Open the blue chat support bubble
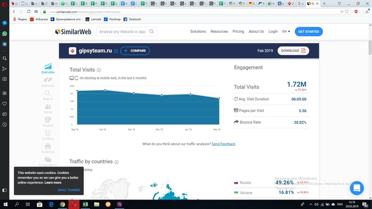Image resolution: width=372 pixels, height=209 pixels. [x=357, y=188]
